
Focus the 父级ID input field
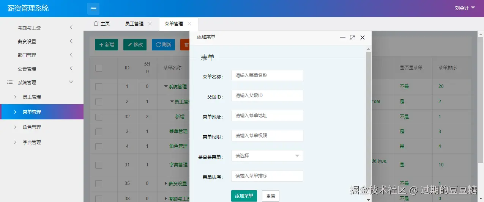(x=267, y=96)
